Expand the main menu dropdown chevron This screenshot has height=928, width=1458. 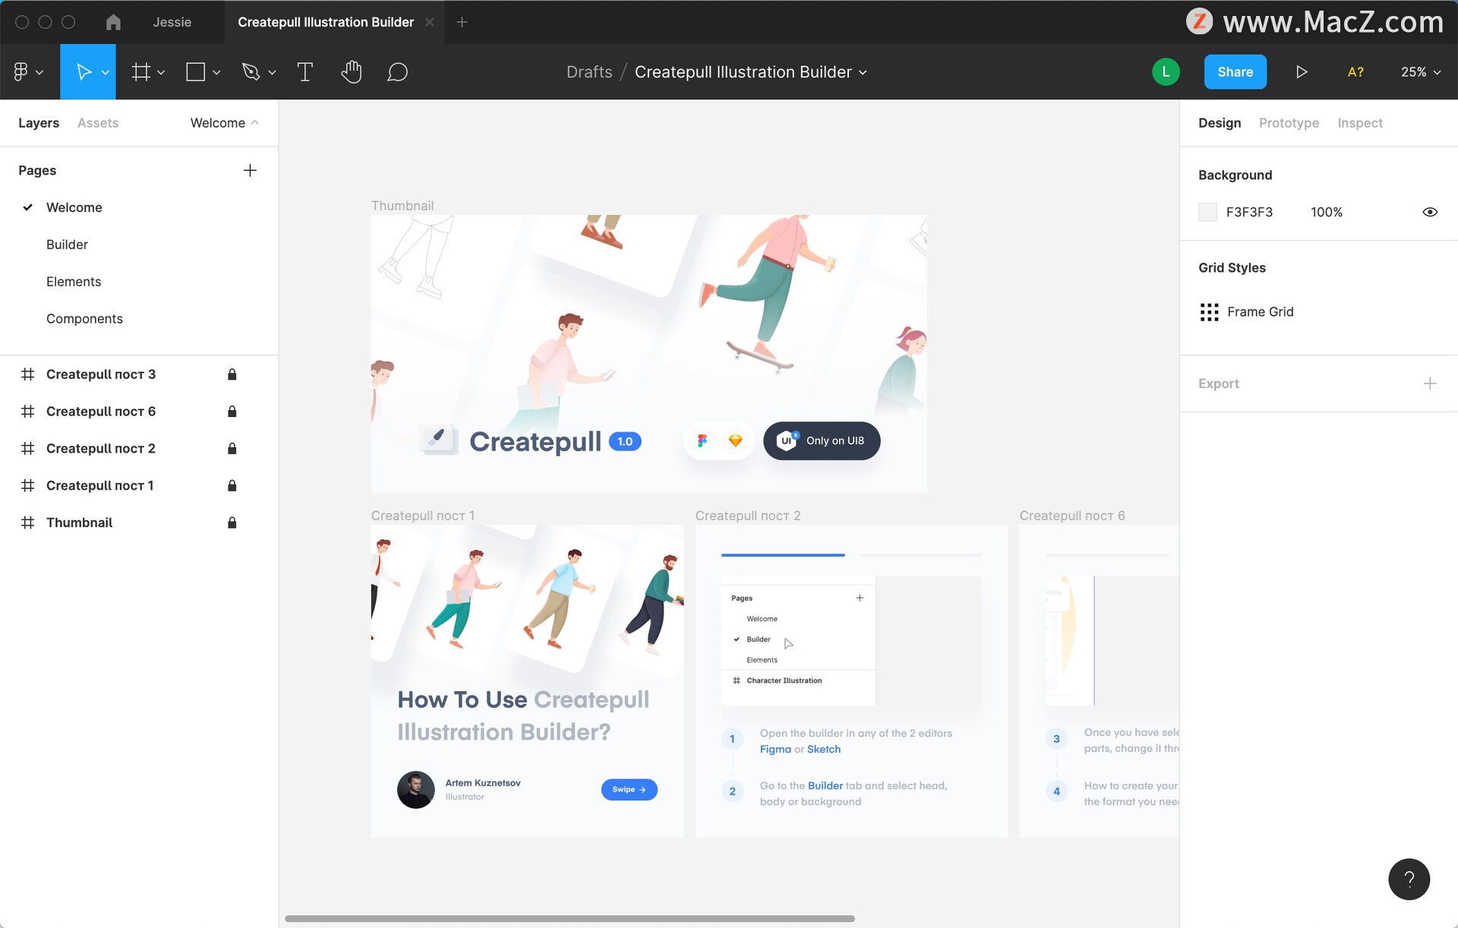point(39,73)
